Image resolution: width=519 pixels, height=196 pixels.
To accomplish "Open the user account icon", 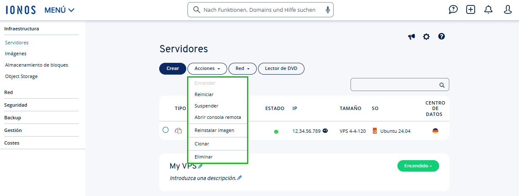I will (x=508, y=10).
